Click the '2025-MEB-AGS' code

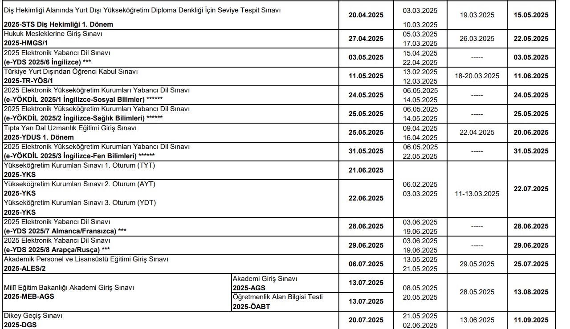tap(29, 296)
